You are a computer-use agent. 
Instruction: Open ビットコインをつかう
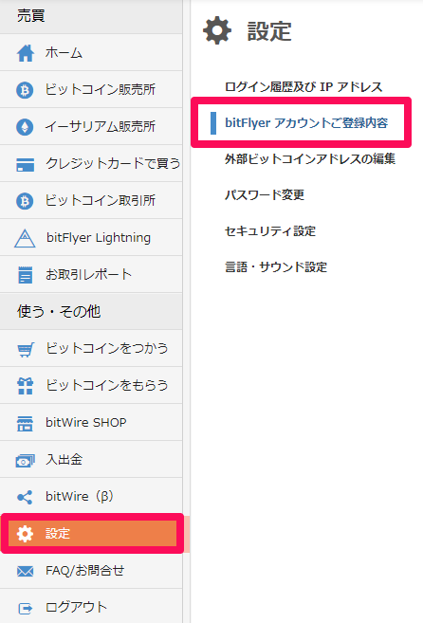click(91, 348)
